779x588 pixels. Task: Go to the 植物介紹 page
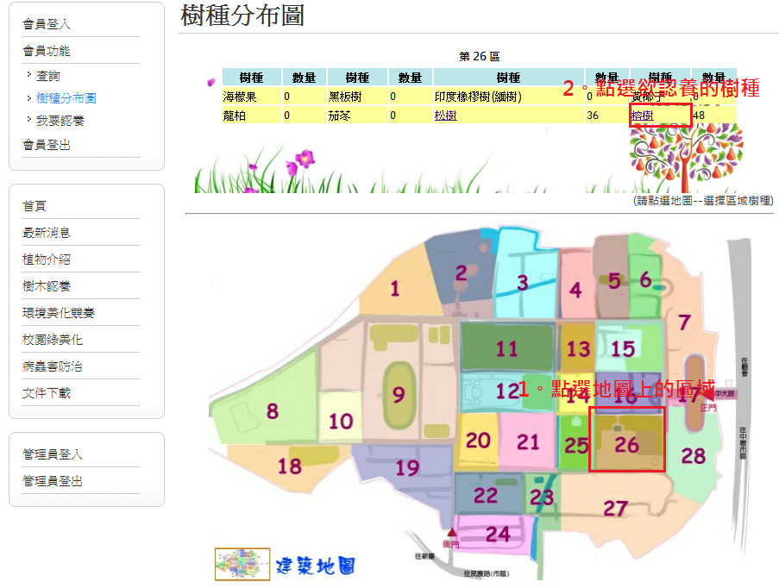[47, 260]
